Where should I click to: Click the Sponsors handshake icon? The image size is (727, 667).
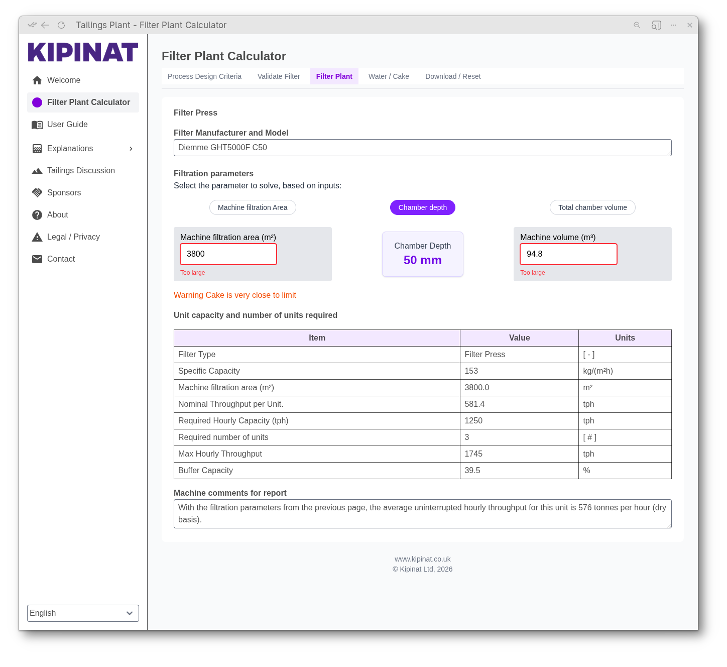pos(37,193)
